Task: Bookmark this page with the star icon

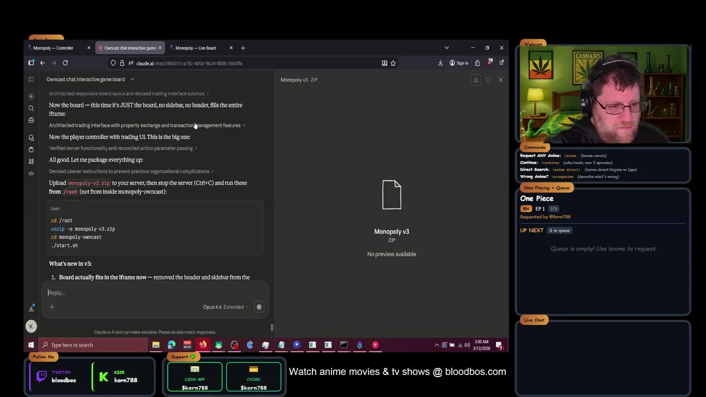Action: click(x=393, y=63)
